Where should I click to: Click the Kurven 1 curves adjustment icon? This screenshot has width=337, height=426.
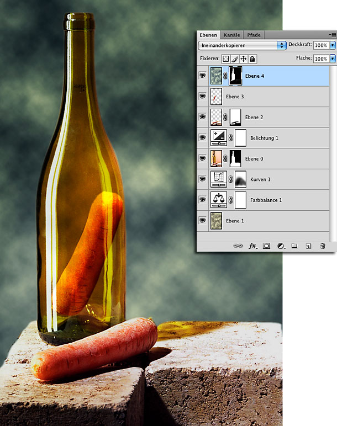point(219,179)
